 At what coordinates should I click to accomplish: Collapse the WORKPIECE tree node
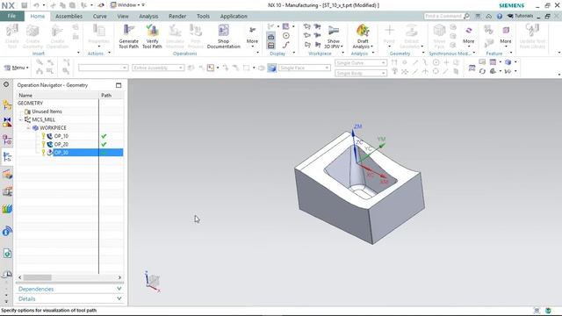pyautogui.click(x=28, y=128)
